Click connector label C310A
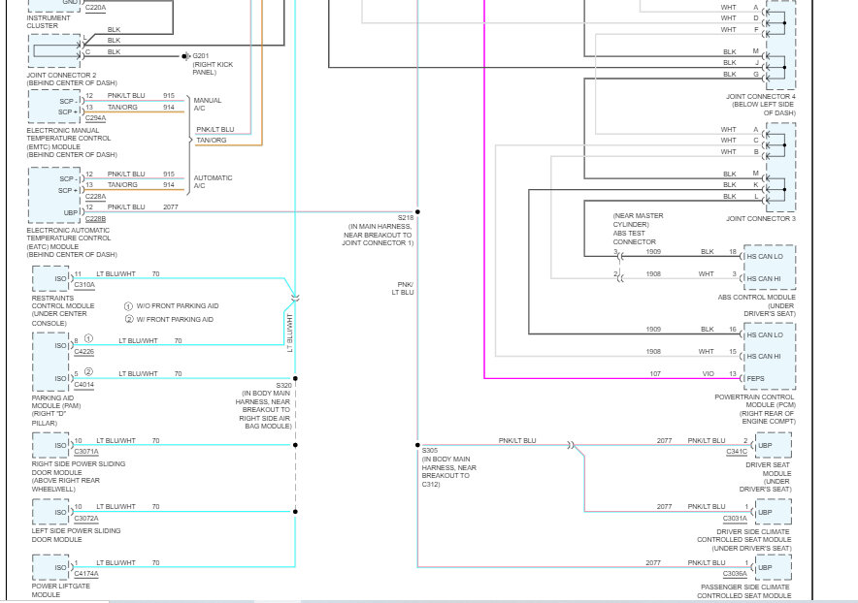858x603 pixels. tap(84, 285)
